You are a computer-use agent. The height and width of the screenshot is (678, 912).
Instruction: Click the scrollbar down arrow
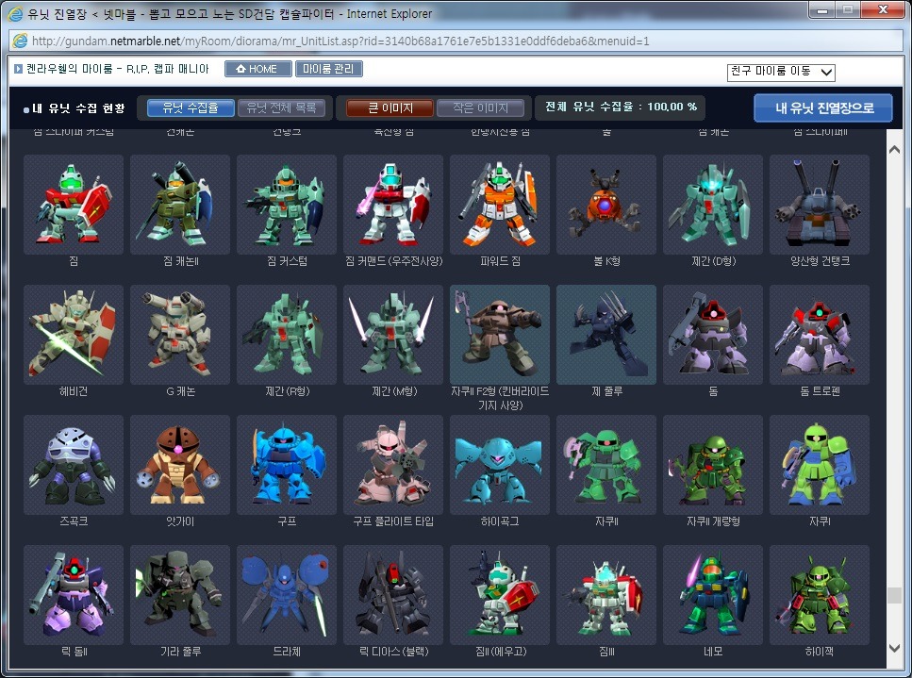tap(895, 648)
